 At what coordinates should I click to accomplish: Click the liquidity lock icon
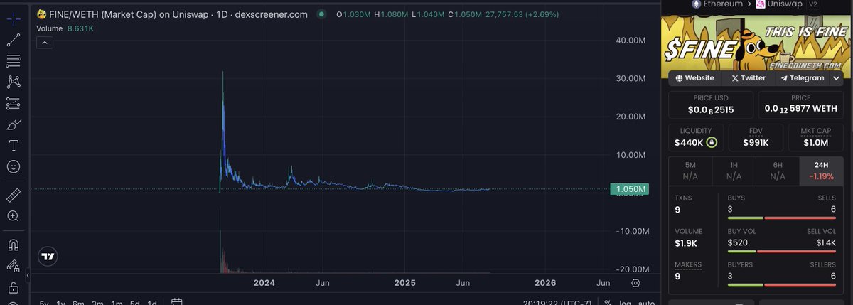(712, 143)
